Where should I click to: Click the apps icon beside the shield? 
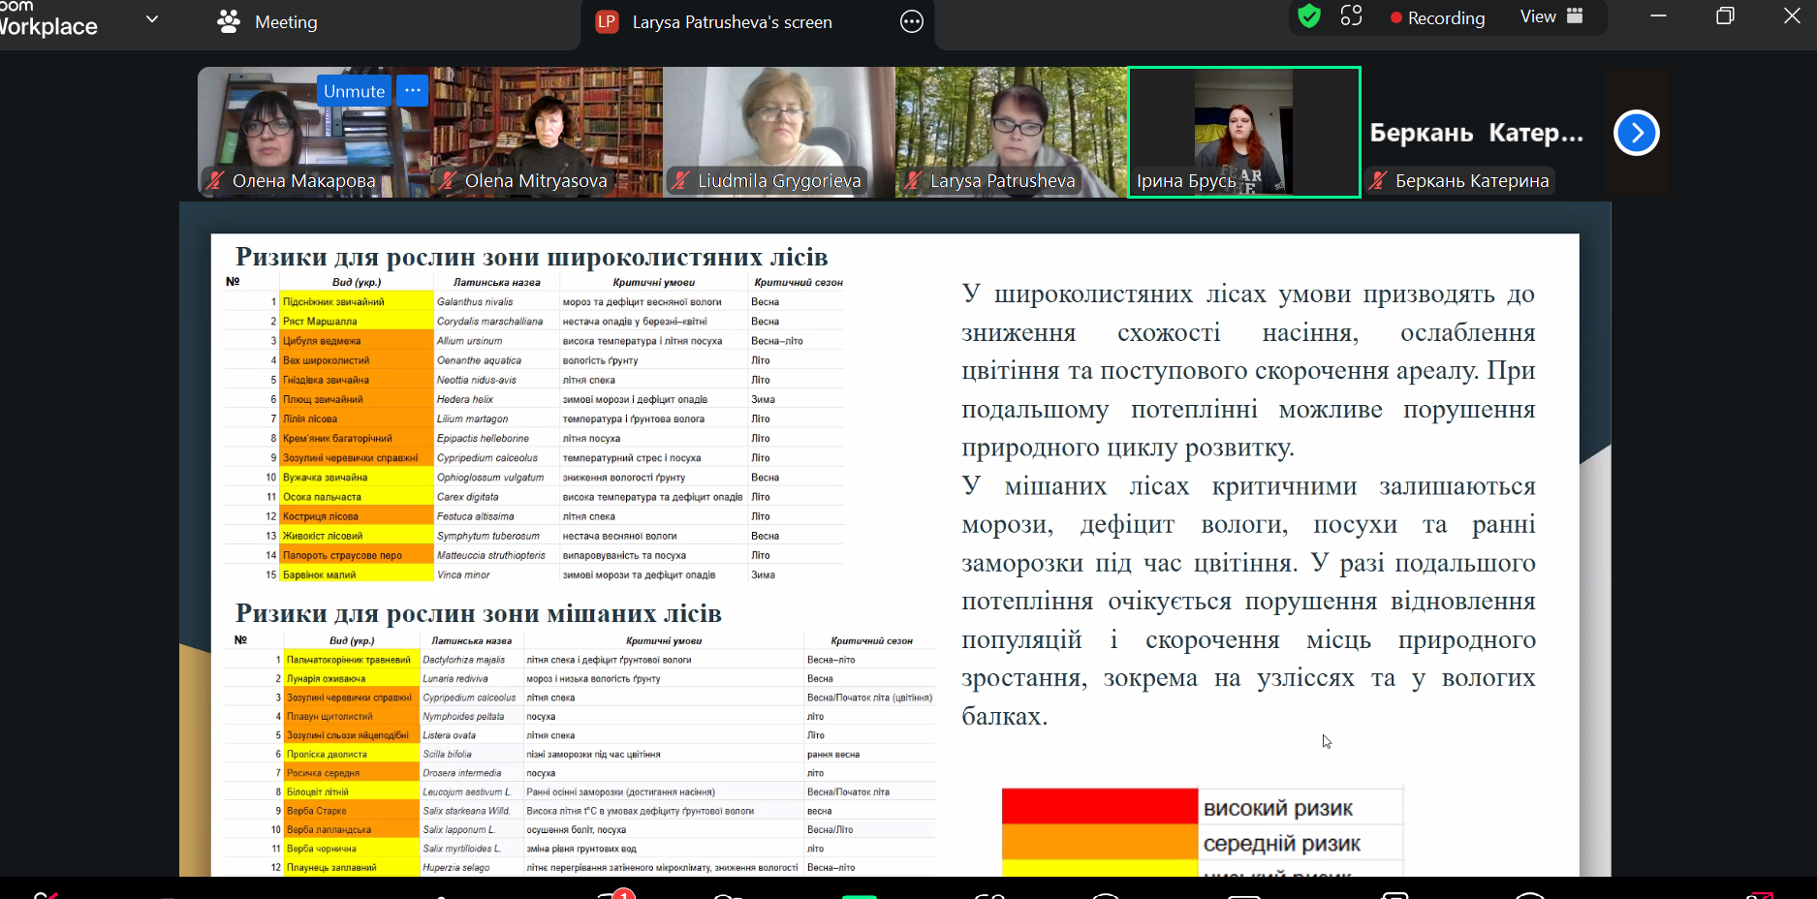(1351, 16)
